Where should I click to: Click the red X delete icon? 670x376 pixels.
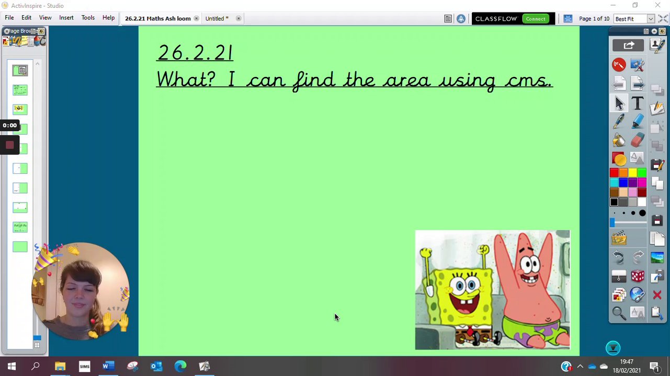tap(657, 296)
